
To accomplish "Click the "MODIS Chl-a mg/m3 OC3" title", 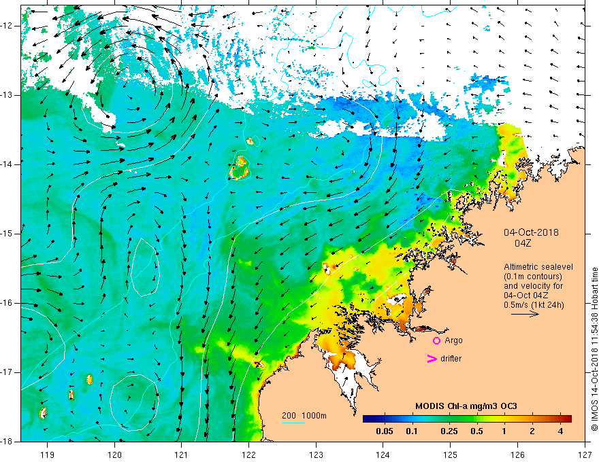I will [466, 406].
